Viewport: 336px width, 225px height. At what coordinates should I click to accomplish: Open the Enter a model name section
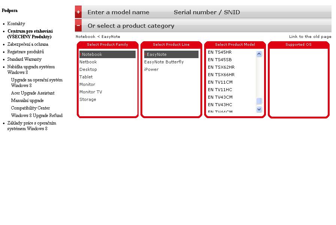[118, 12]
